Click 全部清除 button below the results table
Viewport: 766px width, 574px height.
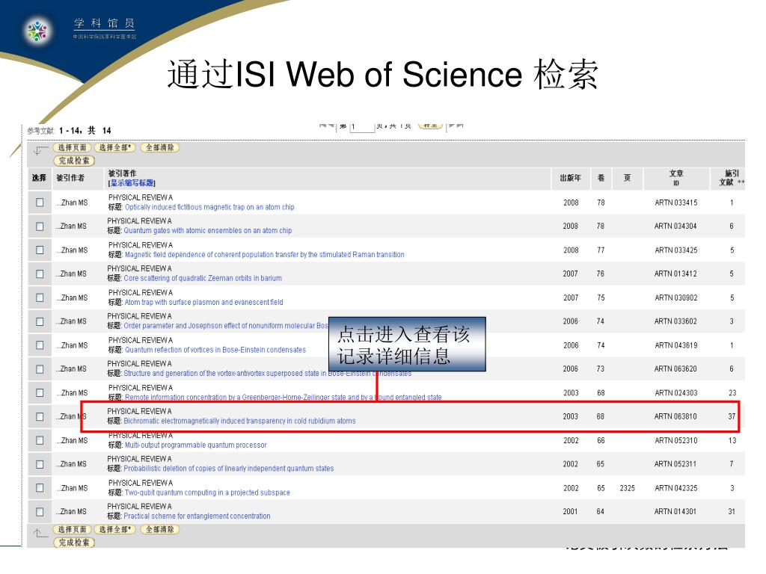click(x=160, y=530)
